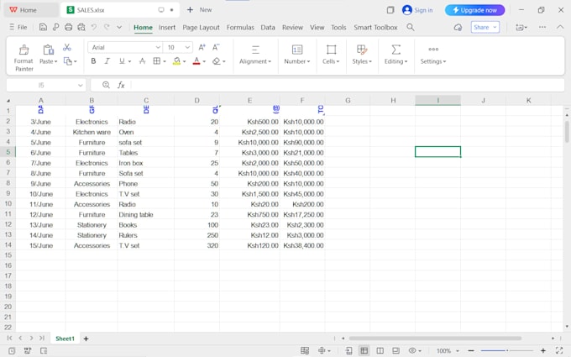Screen dimensions: 571x357
Task: Click the Strikethrough icon
Action: click(x=143, y=61)
